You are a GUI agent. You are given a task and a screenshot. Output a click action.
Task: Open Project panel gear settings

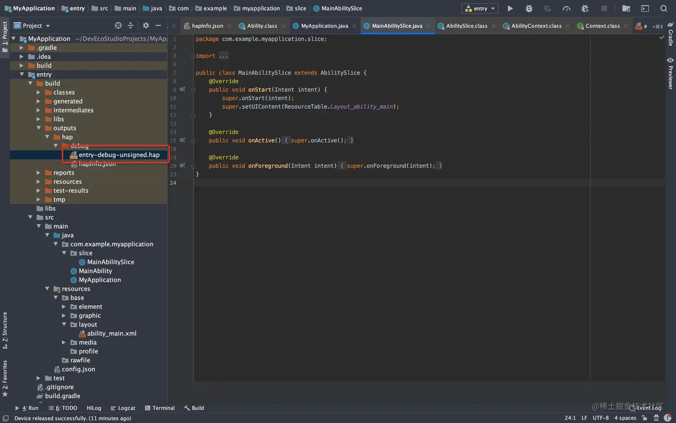pyautogui.click(x=146, y=26)
